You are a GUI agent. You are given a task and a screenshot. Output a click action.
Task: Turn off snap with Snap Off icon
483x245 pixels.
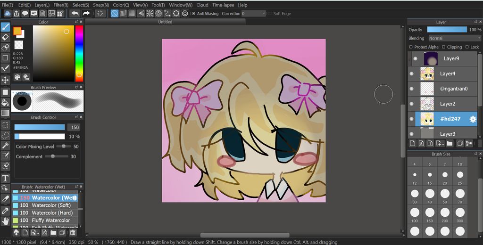114,14
